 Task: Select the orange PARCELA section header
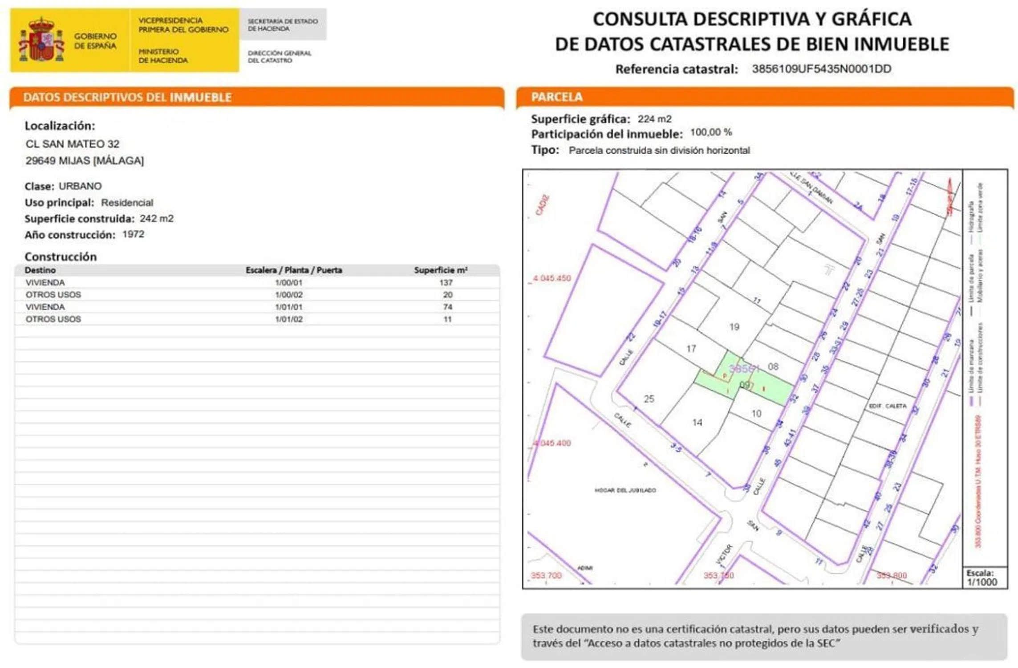click(556, 97)
